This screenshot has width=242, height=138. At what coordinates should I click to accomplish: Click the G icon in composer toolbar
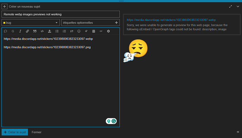click(x=13, y=31)
